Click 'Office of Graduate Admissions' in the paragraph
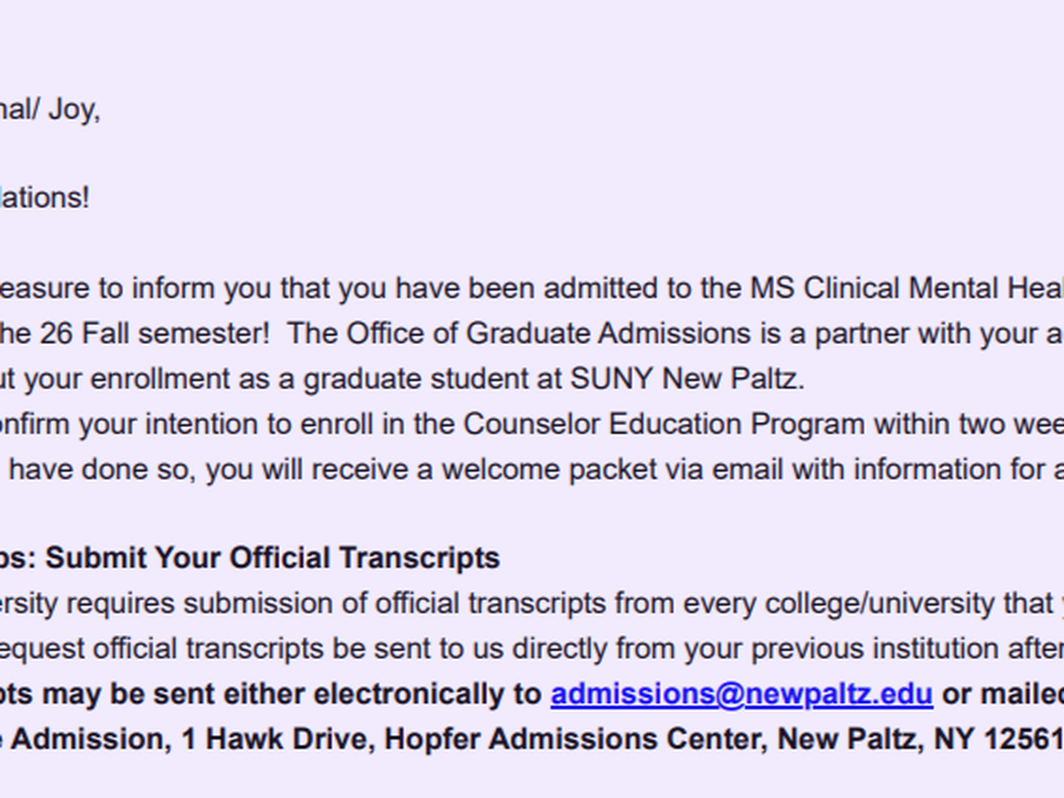Image resolution: width=1064 pixels, height=798 pixels. (x=486, y=333)
